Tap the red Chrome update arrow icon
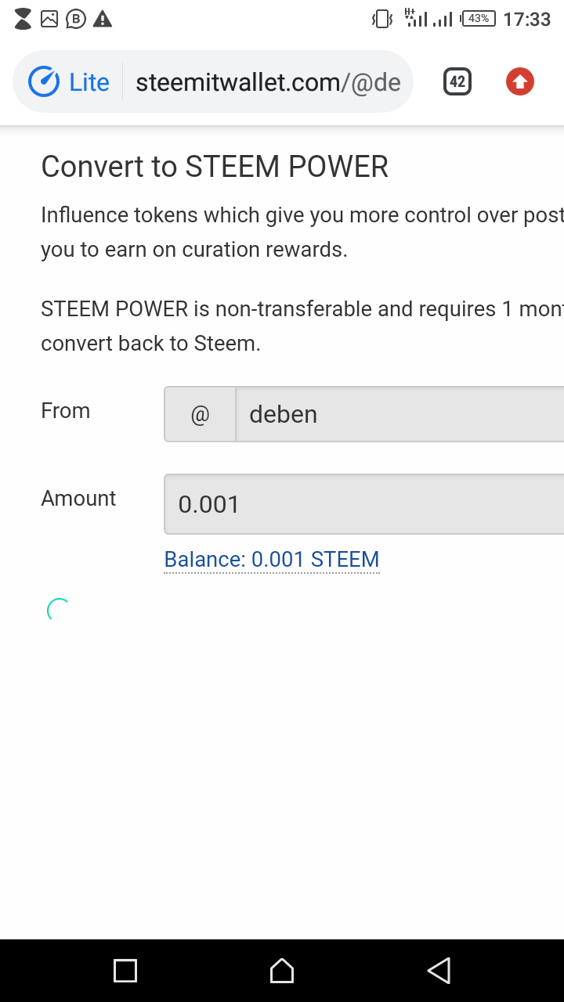This screenshot has width=564, height=1002. pyautogui.click(x=520, y=82)
